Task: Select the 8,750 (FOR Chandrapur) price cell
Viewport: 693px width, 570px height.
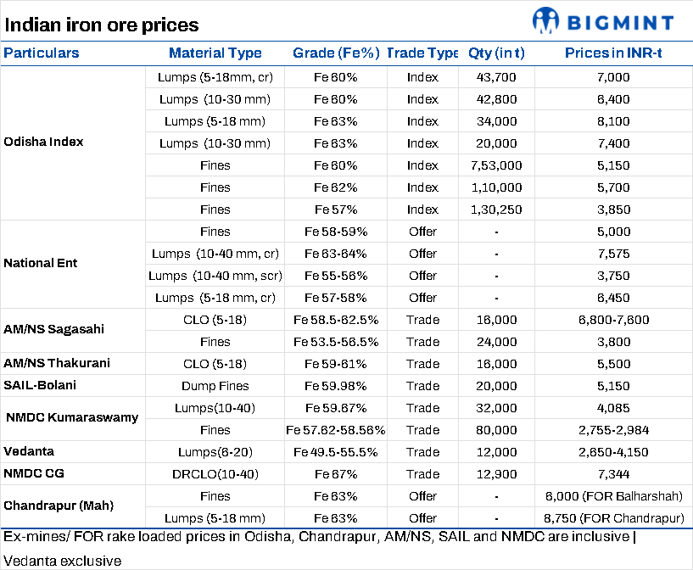Action: point(613,518)
